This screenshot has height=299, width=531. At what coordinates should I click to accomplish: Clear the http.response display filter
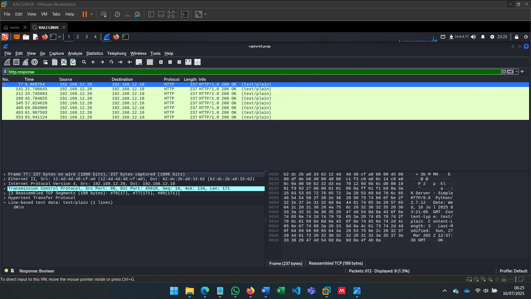pos(504,72)
